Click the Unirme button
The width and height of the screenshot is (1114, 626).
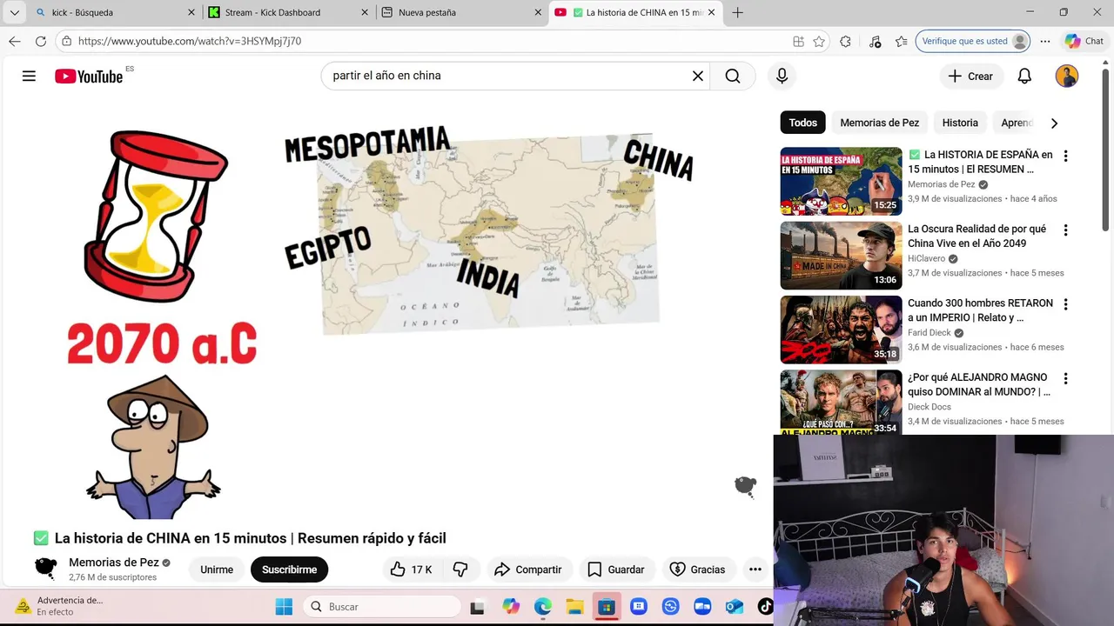click(217, 569)
